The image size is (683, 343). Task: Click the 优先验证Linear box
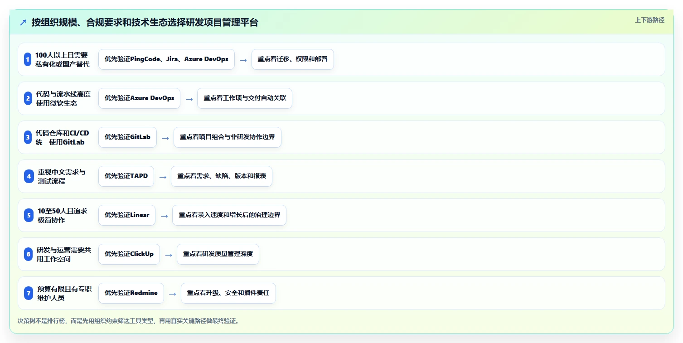point(127,215)
